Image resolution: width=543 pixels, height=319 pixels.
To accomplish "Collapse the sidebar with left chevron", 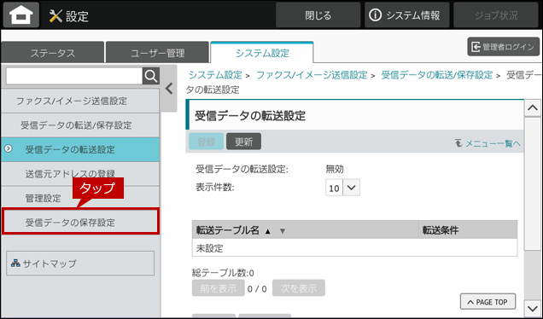I will pos(169,89).
